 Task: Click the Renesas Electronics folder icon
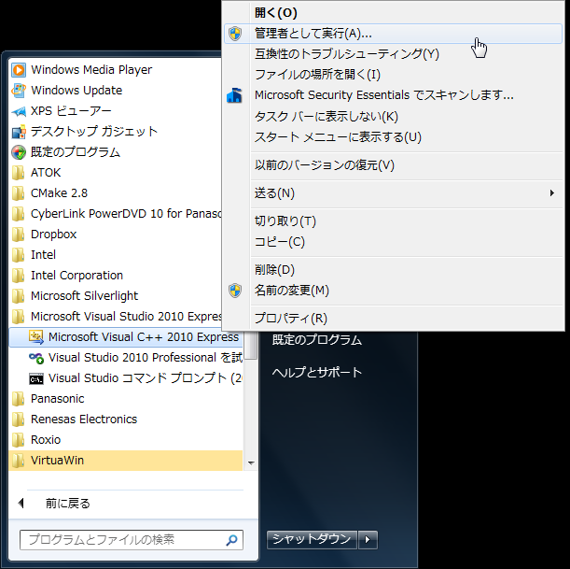pyautogui.click(x=18, y=420)
